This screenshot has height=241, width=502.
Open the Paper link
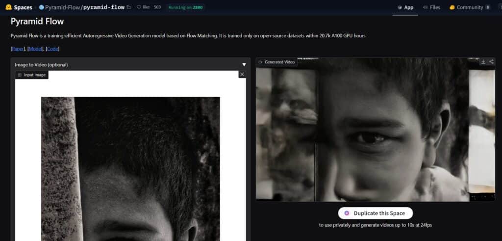pyautogui.click(x=18, y=49)
